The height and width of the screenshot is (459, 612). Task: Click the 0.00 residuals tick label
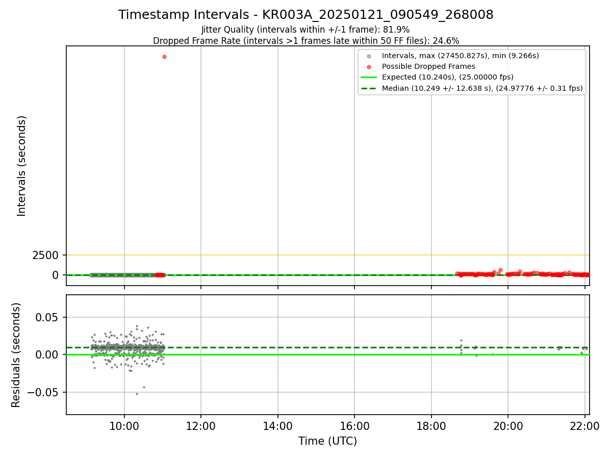47,355
